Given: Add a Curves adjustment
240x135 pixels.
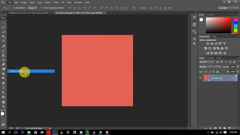Looking at the screenshot, I should click(216, 43).
